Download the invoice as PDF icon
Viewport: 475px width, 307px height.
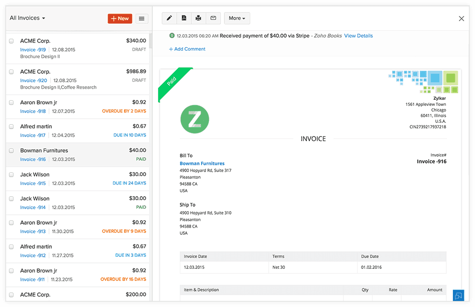pos(184,18)
